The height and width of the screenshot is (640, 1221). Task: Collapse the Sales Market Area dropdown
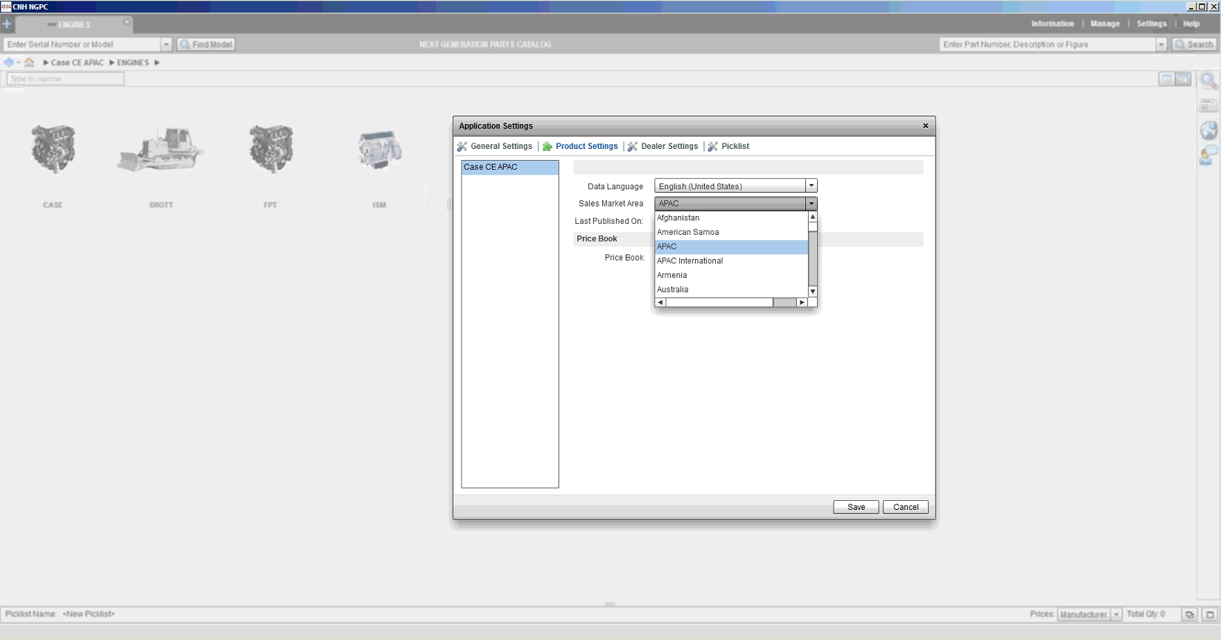coord(811,204)
